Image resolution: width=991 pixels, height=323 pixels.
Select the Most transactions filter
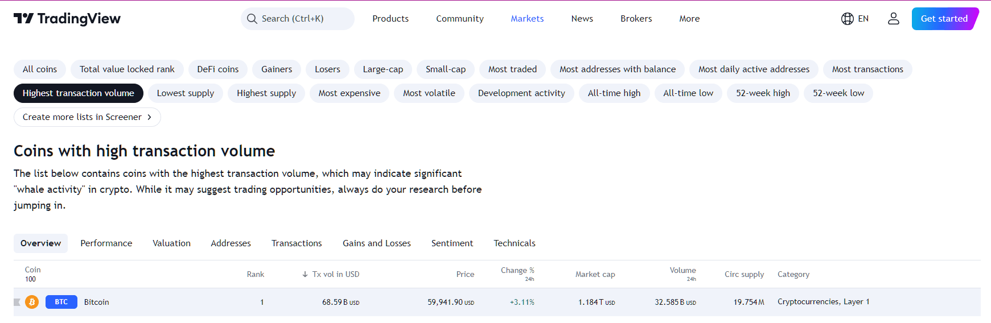(x=867, y=69)
